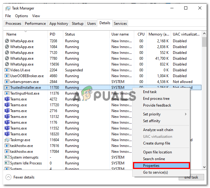Image resolution: width=210 pixels, height=188 pixels.
Task: Click the WhatsApp icon for PID 7120
Action: [7, 52]
